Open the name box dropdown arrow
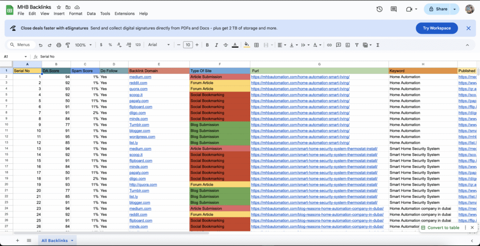This screenshot has width=480, height=246. point(26,57)
